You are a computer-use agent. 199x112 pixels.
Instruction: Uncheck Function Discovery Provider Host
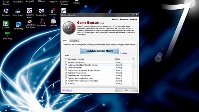(x=66, y=78)
